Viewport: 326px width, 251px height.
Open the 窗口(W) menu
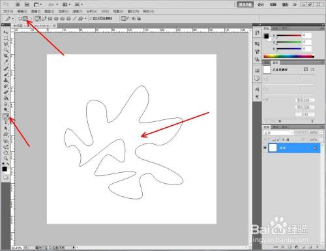[133, 11]
